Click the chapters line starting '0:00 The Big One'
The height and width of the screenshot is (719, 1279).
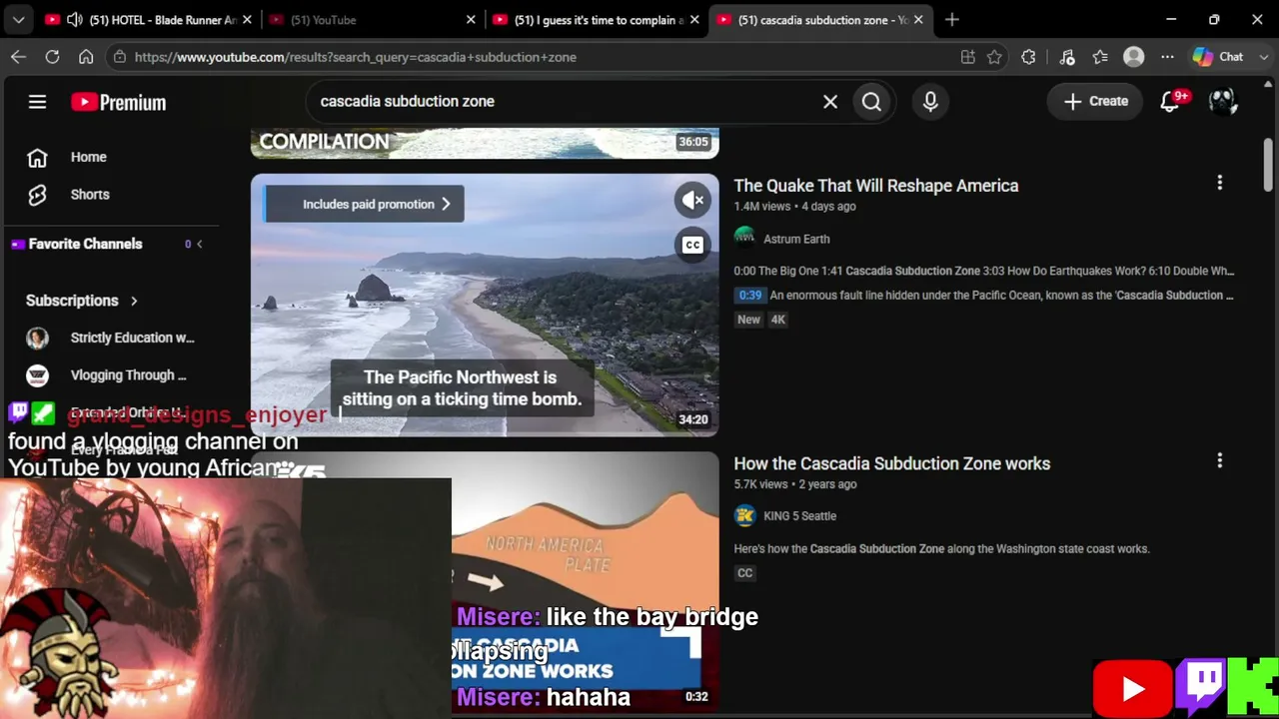click(984, 271)
